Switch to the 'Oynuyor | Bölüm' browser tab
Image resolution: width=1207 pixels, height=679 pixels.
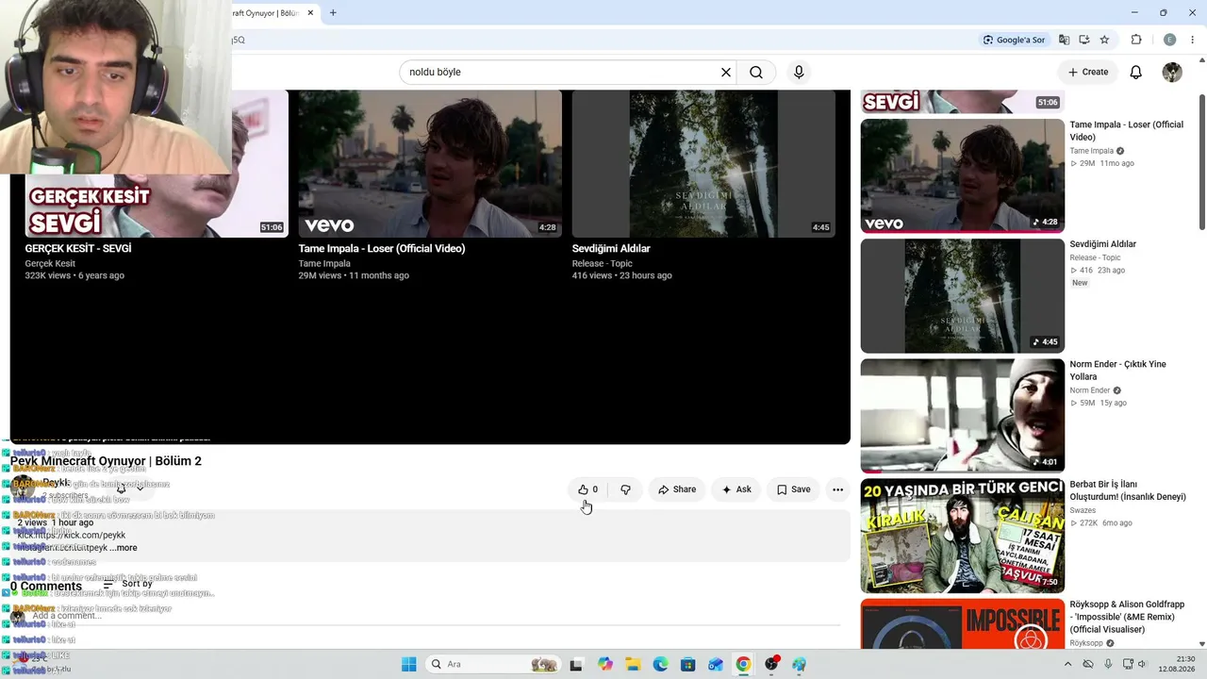[x=267, y=13]
